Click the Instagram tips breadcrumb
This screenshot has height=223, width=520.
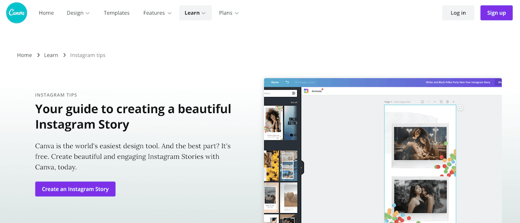[x=88, y=55]
